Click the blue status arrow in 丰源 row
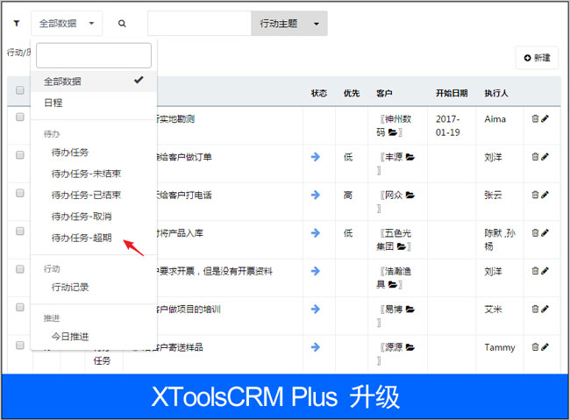 click(x=316, y=157)
